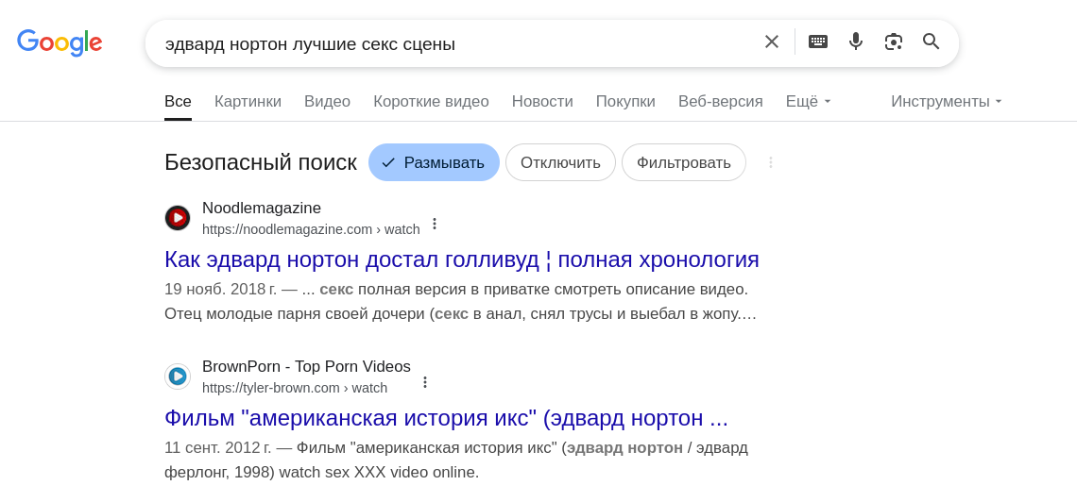Viewport: 1077px width, 502px height.
Task: Clear the search query with X icon
Action: (x=771, y=42)
